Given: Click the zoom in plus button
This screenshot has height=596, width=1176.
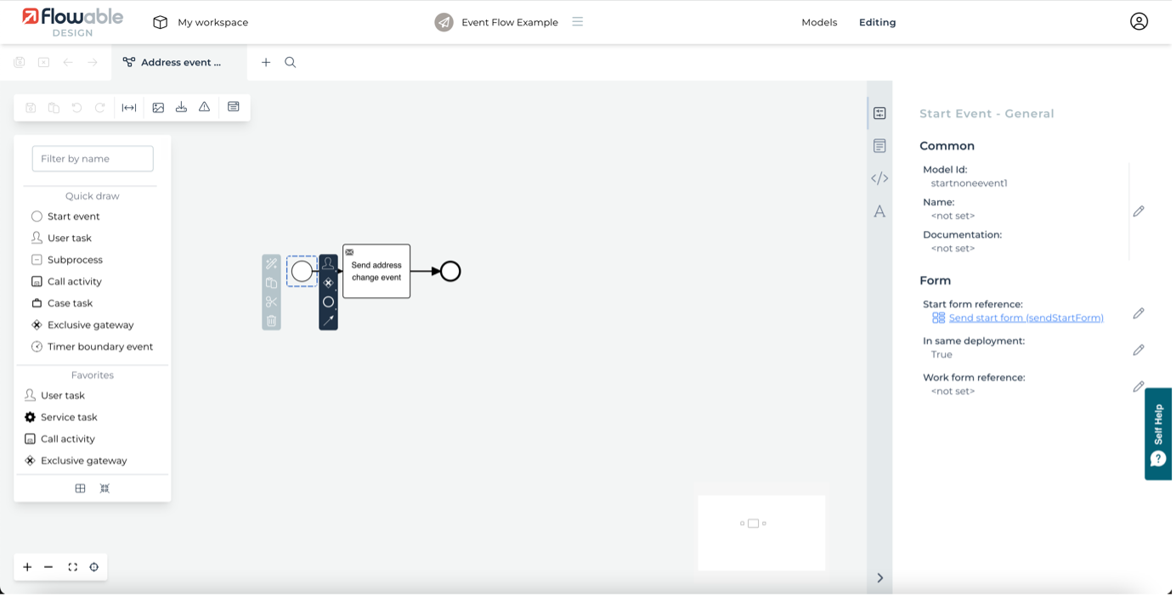Looking at the screenshot, I should [x=27, y=567].
